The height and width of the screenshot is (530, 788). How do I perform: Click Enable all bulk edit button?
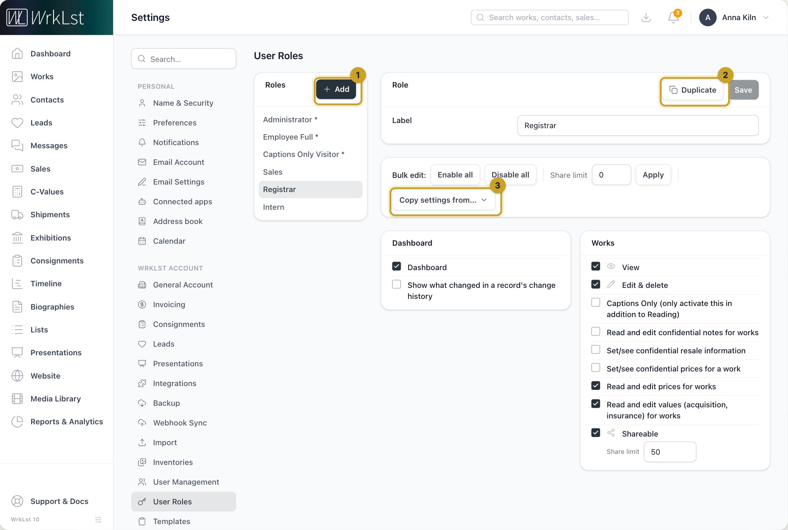[455, 175]
